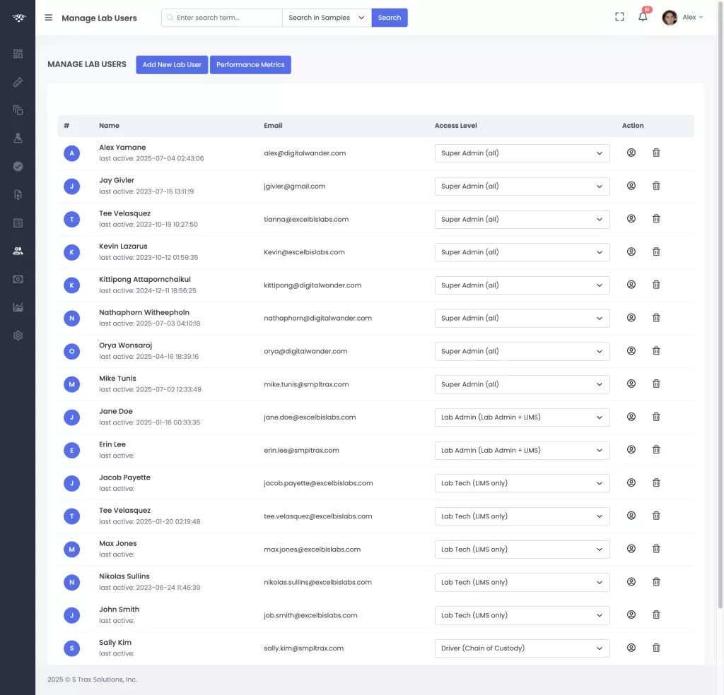
Task: Toggle fullscreen mode icon
Action: [619, 17]
